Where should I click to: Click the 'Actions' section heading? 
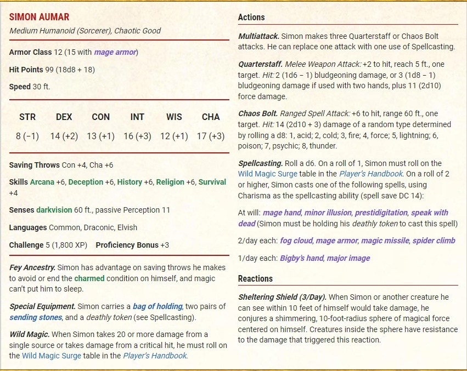point(251,17)
